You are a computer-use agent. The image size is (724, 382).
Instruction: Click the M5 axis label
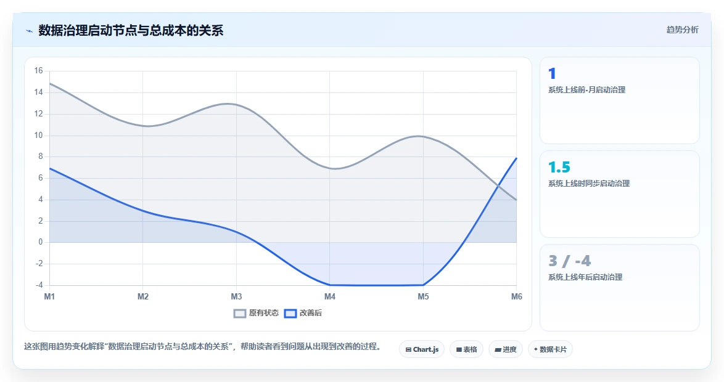[423, 296]
